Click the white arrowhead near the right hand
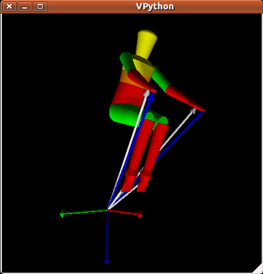This screenshot has width=263, height=274. click(193, 110)
